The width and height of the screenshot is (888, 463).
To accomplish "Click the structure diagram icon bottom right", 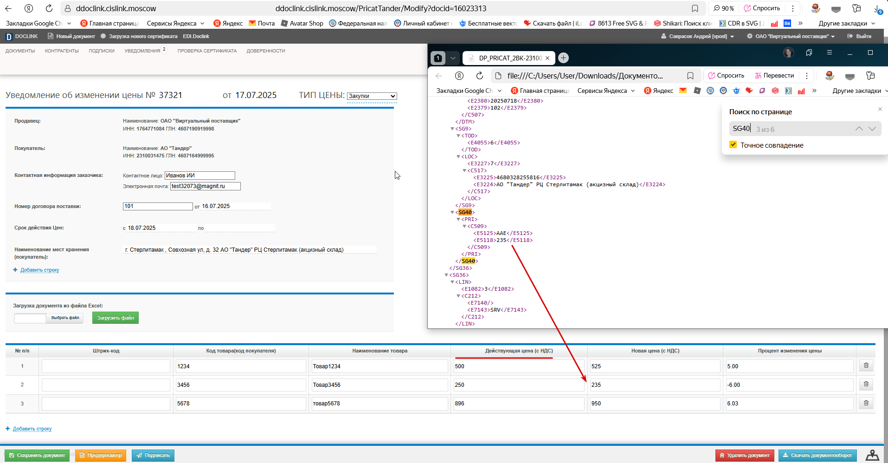I will [x=872, y=455].
